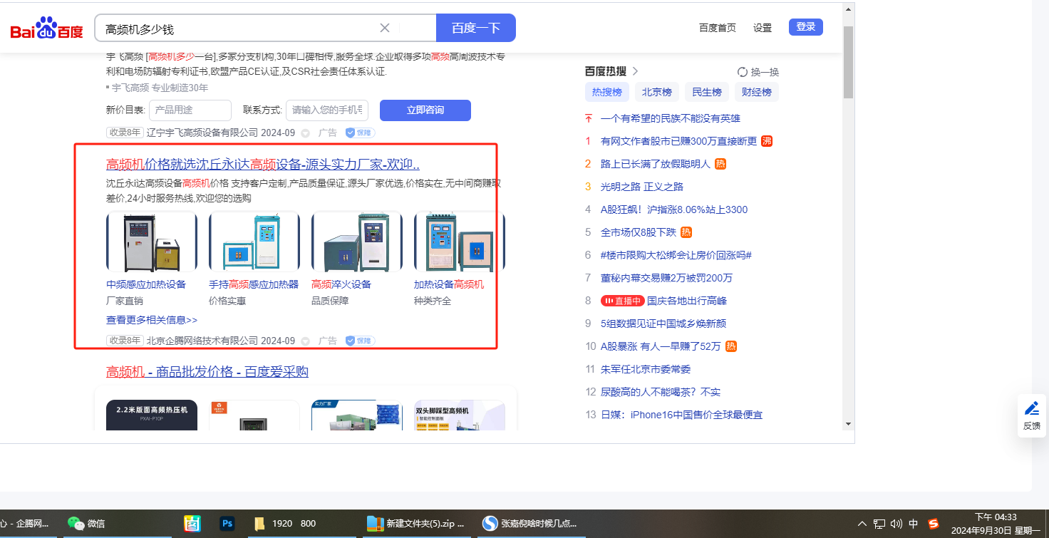The height and width of the screenshot is (538, 1049).
Task: Open result titled 高频机价格就选沈丘永达高频设备
Action: point(263,165)
